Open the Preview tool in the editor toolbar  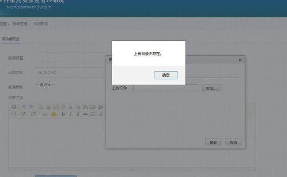coord(41,107)
